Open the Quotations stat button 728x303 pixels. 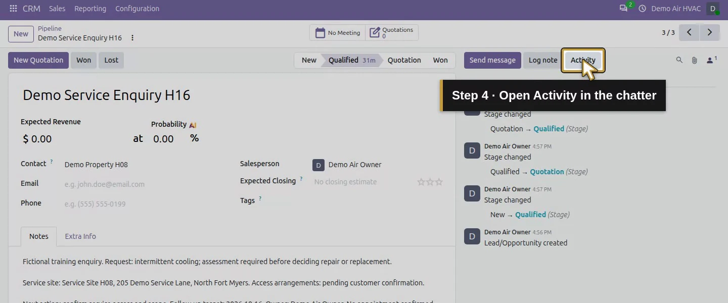point(392,33)
